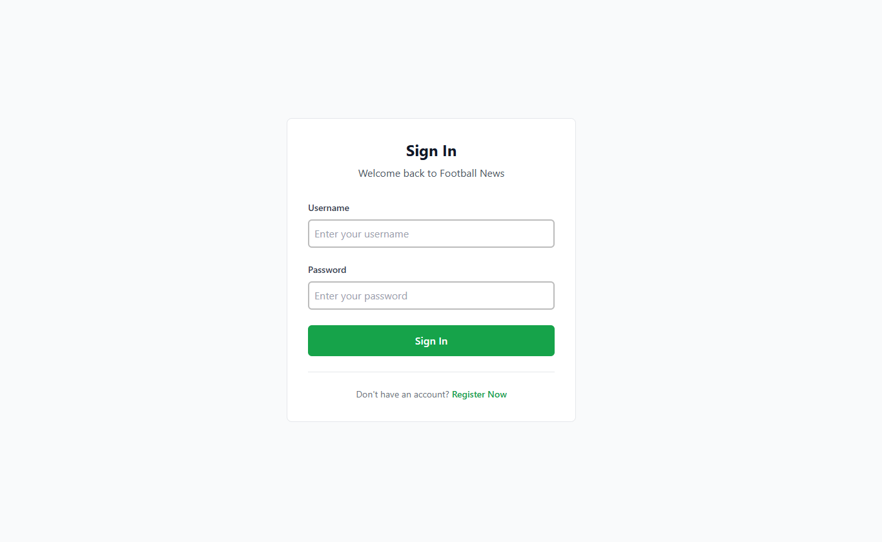Select the "Enter your password" placeholder box
Screen dimensions: 882x542
[431, 296]
